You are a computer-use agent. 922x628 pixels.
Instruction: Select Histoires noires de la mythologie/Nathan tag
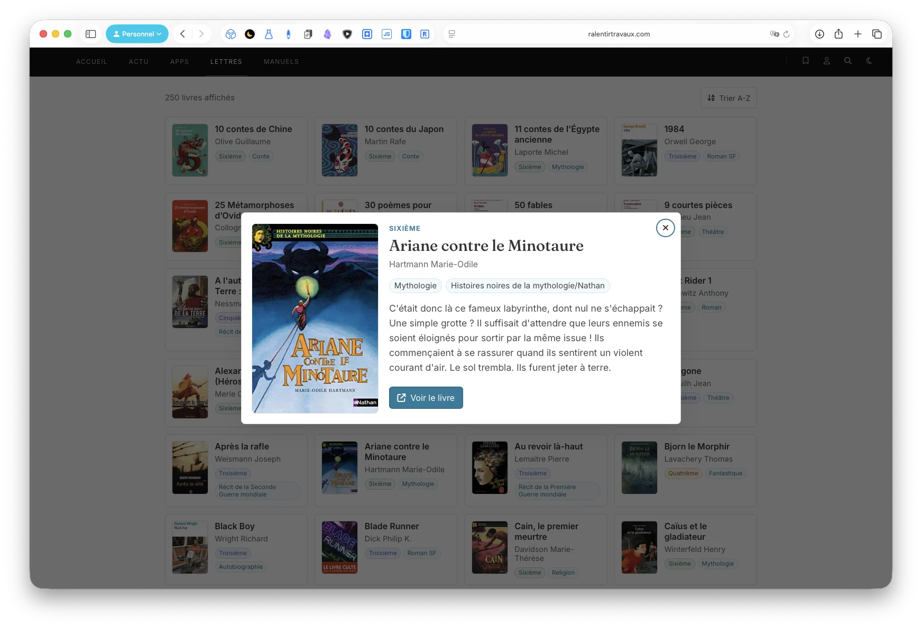(528, 286)
